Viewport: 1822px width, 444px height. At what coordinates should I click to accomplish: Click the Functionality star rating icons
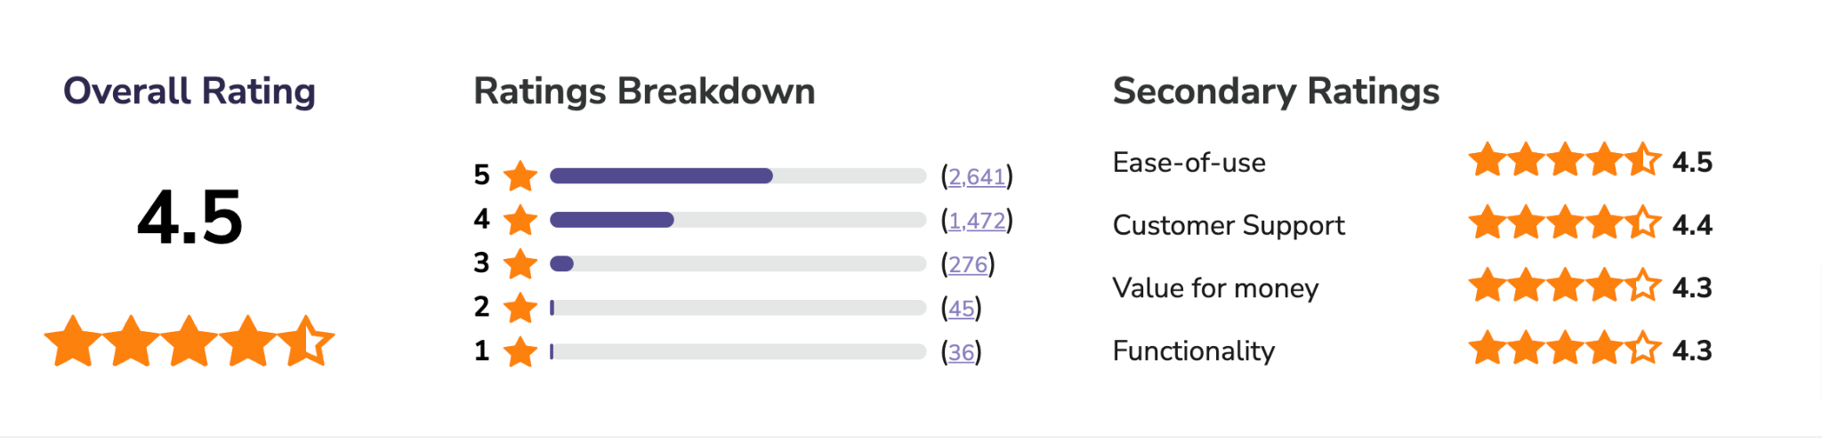point(1565,348)
